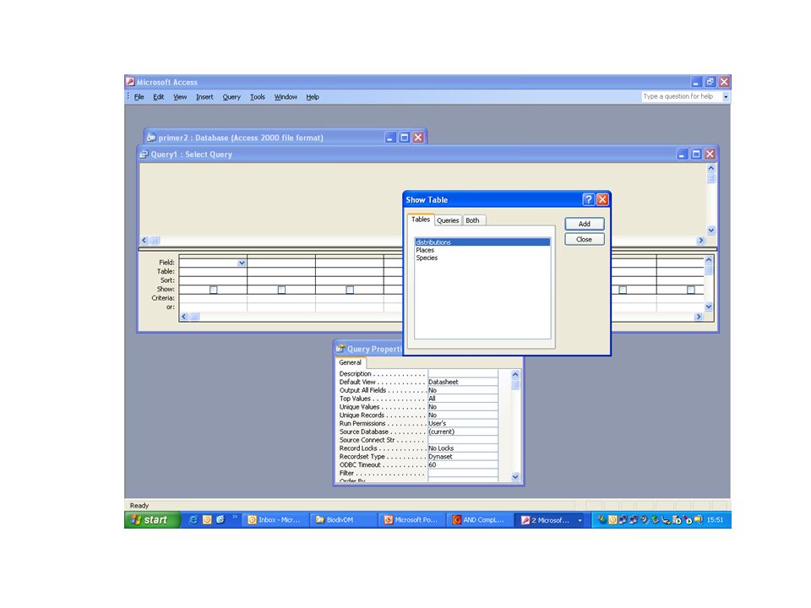Screen dimensions: 811x608
Task: Click left arrow of table pane horizontal scrollbar
Action: (x=144, y=241)
